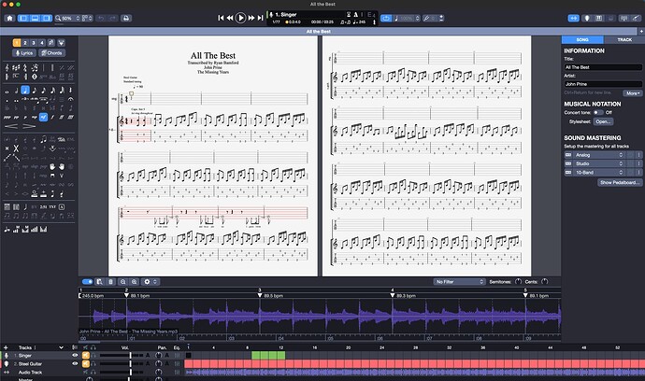Click the Artist field containing John Prine
This screenshot has height=381, width=645.
click(601, 83)
